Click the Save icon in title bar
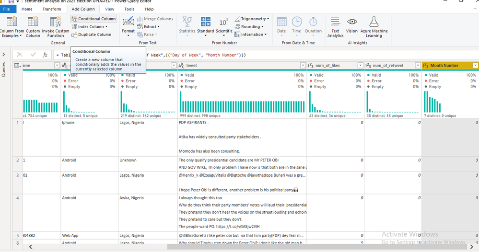This screenshot has width=479, height=252. (x=11, y=1)
